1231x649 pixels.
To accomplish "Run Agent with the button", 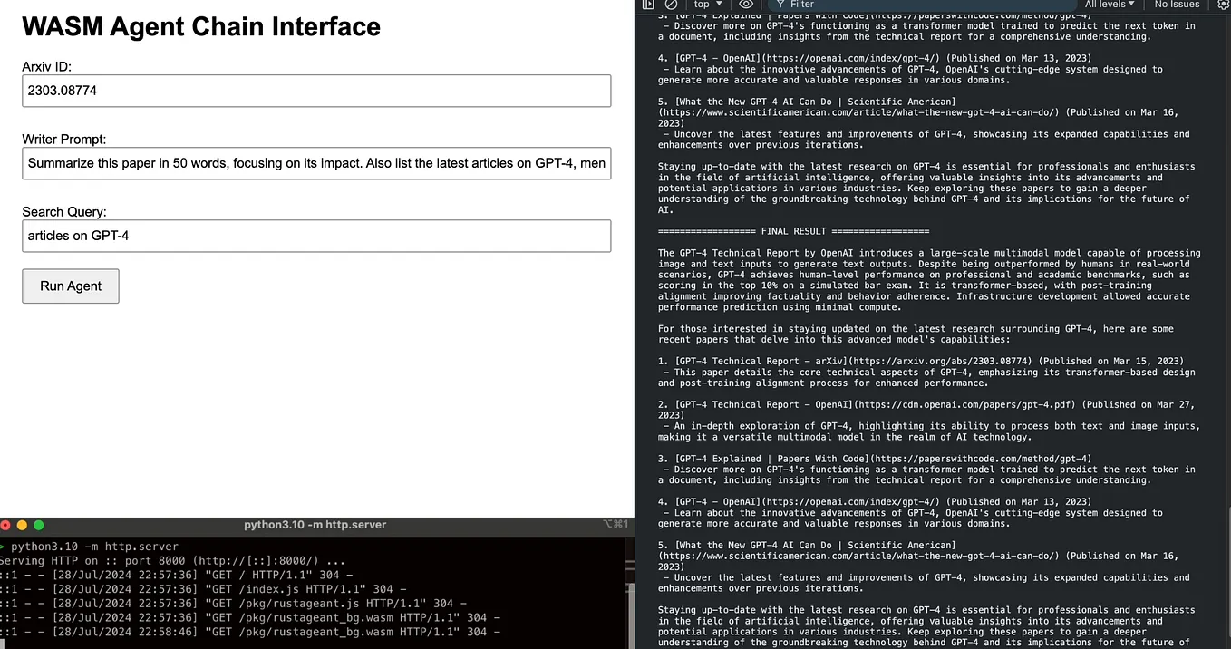I will [70, 286].
